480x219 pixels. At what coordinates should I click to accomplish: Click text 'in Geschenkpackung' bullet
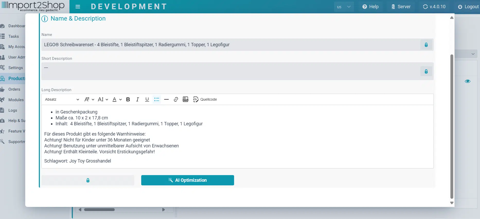[76, 112]
